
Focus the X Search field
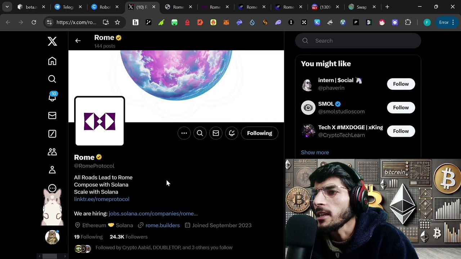pos(358,41)
